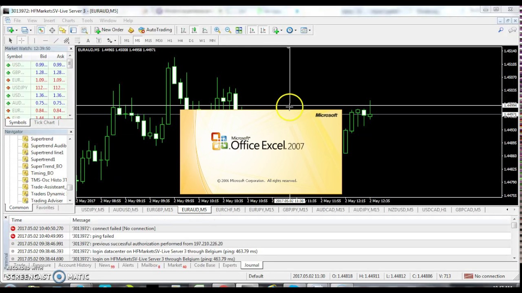The image size is (522, 293).
Task: Select the Trading Adviser navigator item
Action: [x=46, y=201]
